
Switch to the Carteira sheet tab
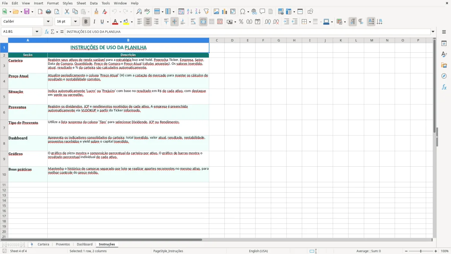coord(43,244)
